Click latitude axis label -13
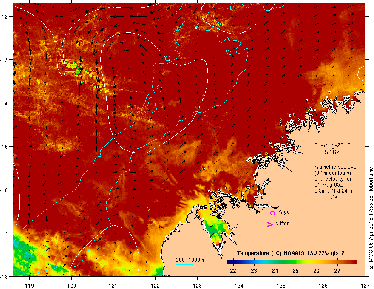374x289 pixels. 4,60
